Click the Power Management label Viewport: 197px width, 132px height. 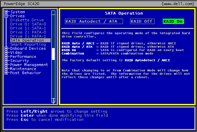coord(29,65)
